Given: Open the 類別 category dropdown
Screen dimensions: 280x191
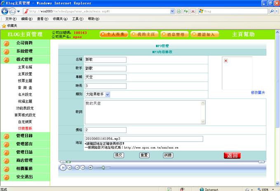Looking at the screenshot, I should [x=108, y=94].
